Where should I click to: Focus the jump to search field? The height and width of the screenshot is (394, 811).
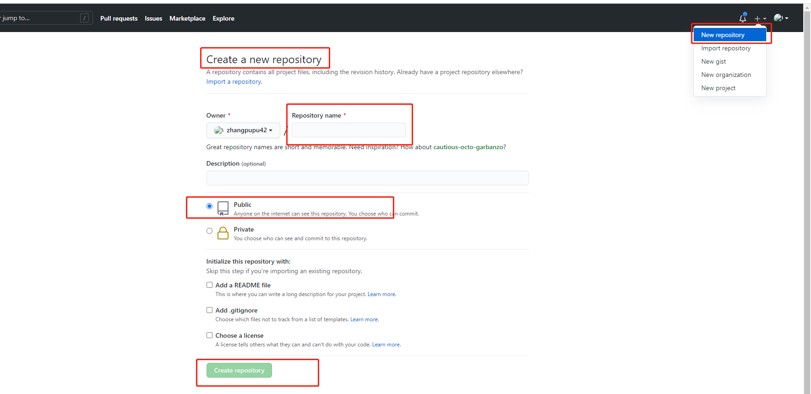click(46, 18)
